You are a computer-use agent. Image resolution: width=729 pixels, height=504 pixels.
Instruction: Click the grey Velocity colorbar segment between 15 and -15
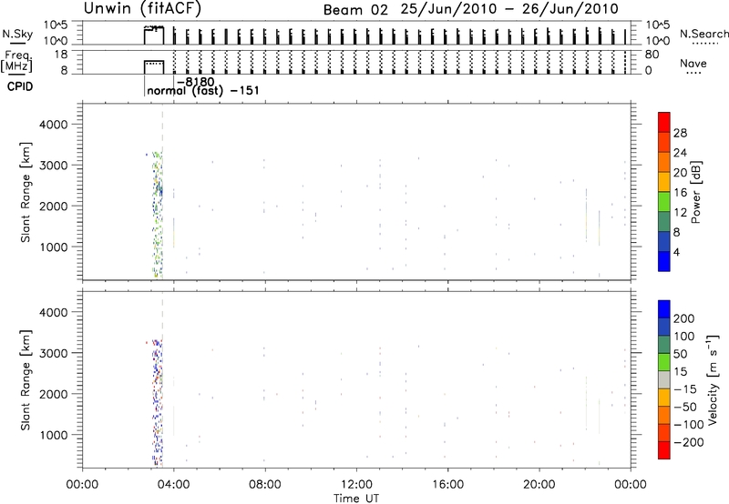tap(664, 380)
